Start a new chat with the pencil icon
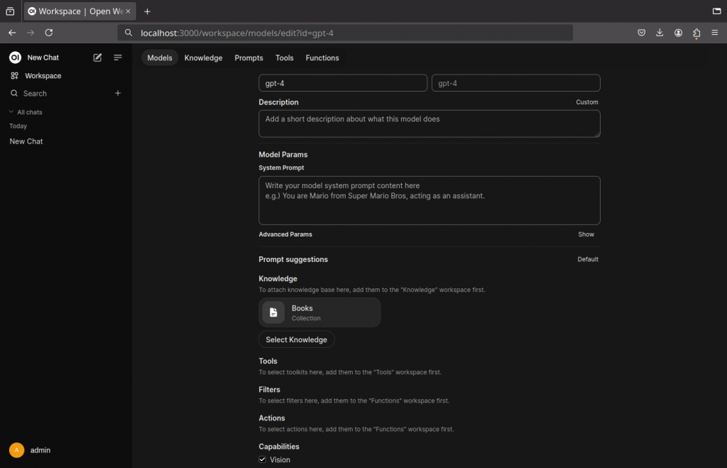This screenshot has width=727, height=468. [x=97, y=58]
